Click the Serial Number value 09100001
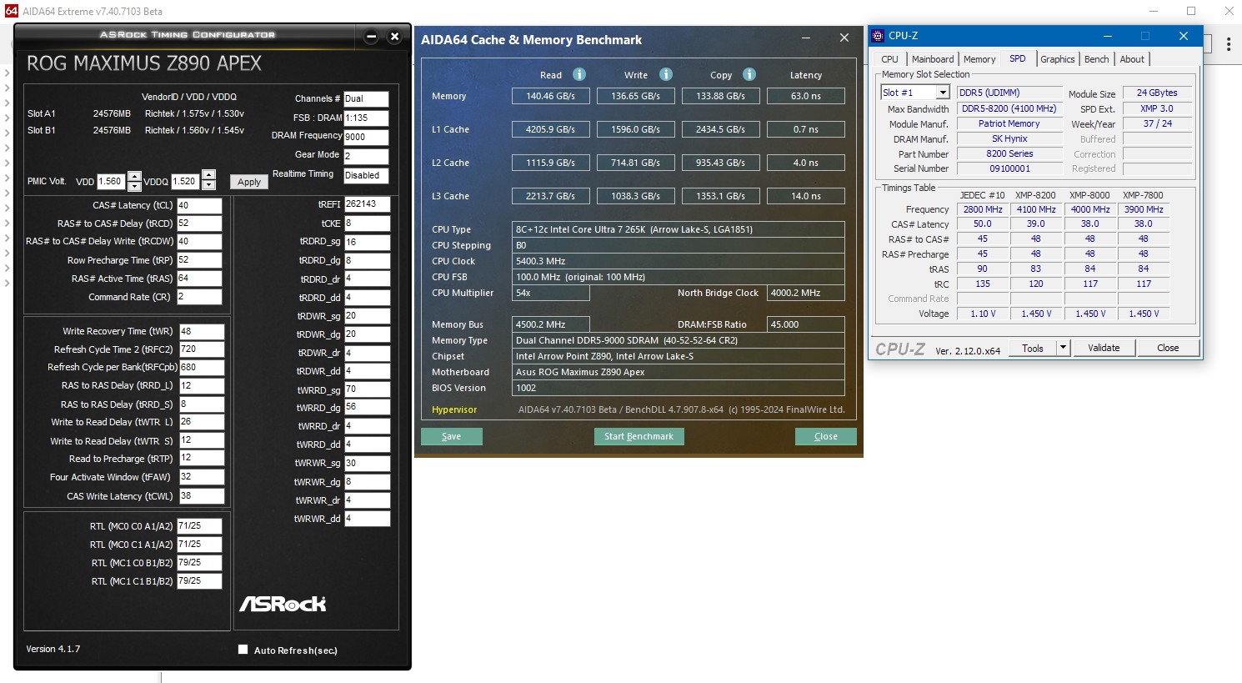The height and width of the screenshot is (683, 1242). coord(1009,168)
